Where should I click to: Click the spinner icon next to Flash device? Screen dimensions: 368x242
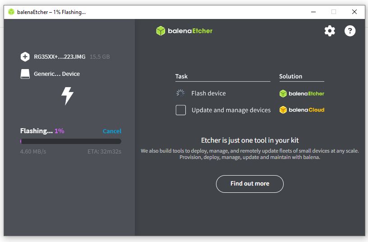tap(180, 93)
